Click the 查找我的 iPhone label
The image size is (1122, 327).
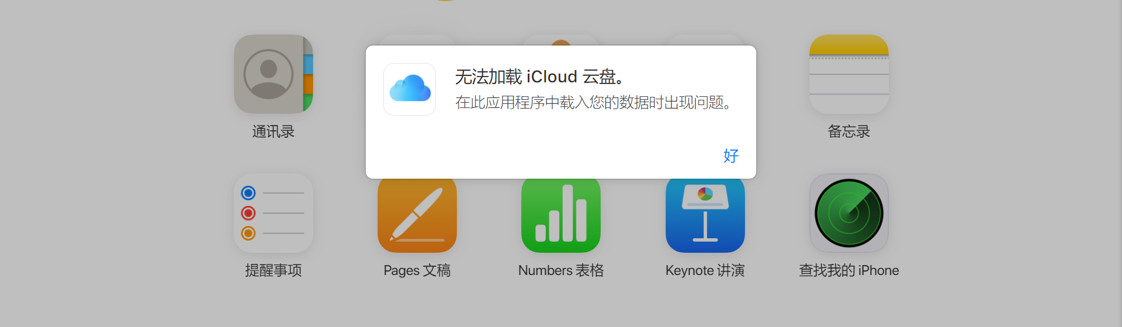point(849,270)
